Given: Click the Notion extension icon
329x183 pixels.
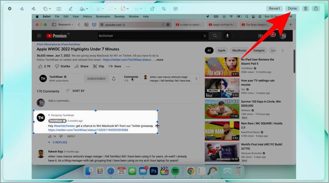Looking at the screenshot, I should 86,25.
